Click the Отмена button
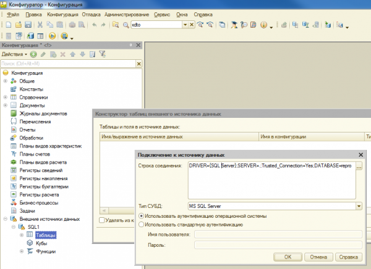Viewport: 371px width, 269px height. coord(319,256)
